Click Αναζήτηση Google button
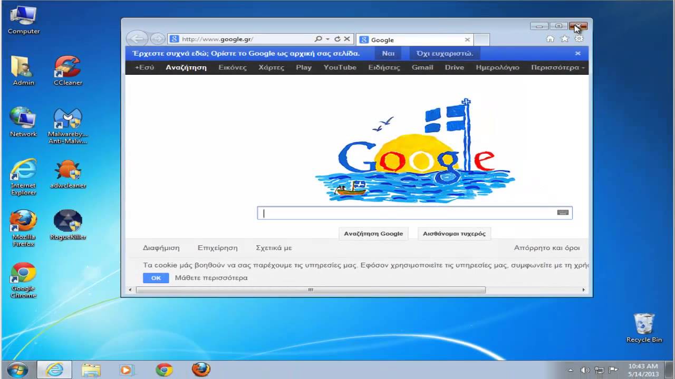Image resolution: width=675 pixels, height=379 pixels. pos(373,234)
